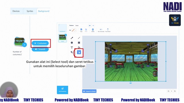This screenshot has height=103, width=184.
Task: Activate the Fill bucket tool
Action: pyautogui.click(x=79, y=47)
